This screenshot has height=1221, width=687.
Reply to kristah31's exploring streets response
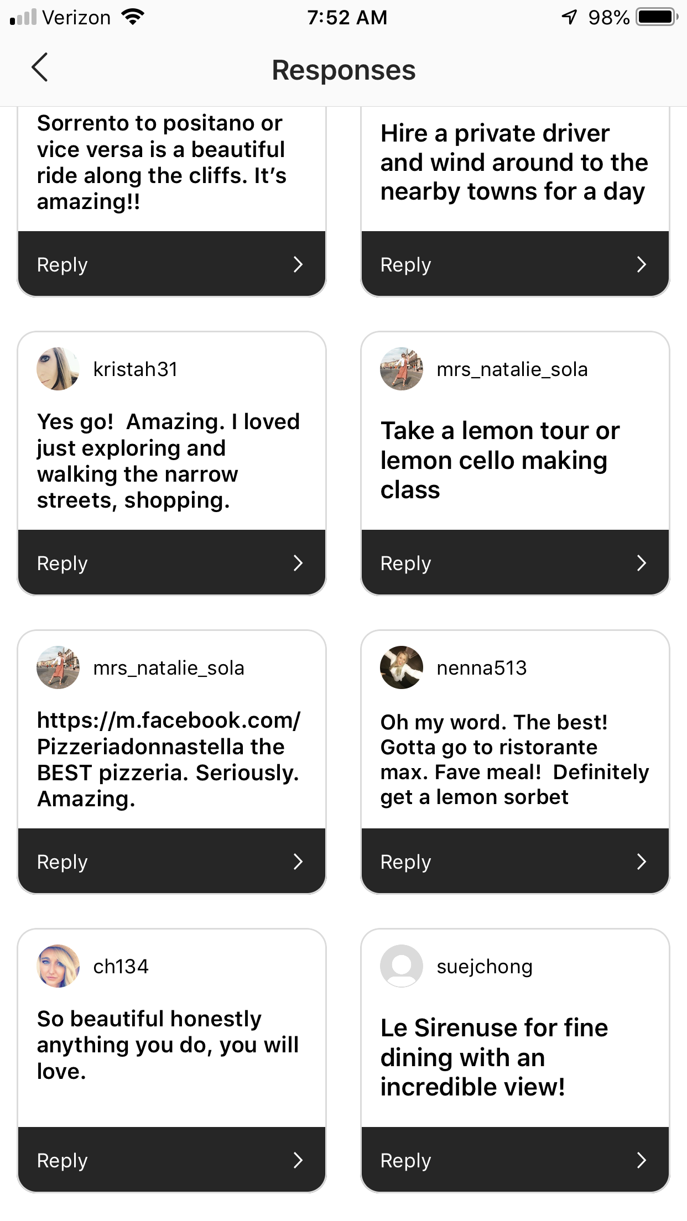(171, 563)
